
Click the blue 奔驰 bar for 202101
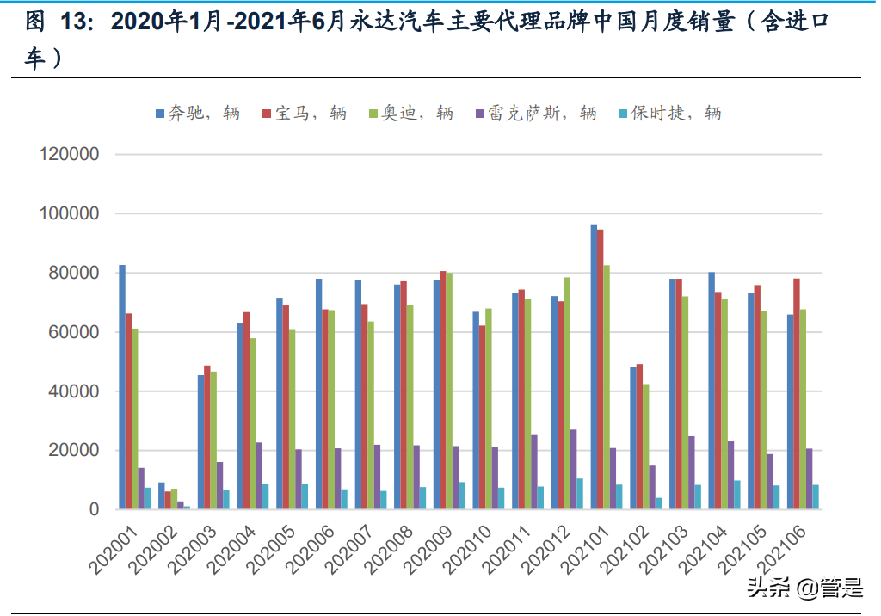pos(594,367)
